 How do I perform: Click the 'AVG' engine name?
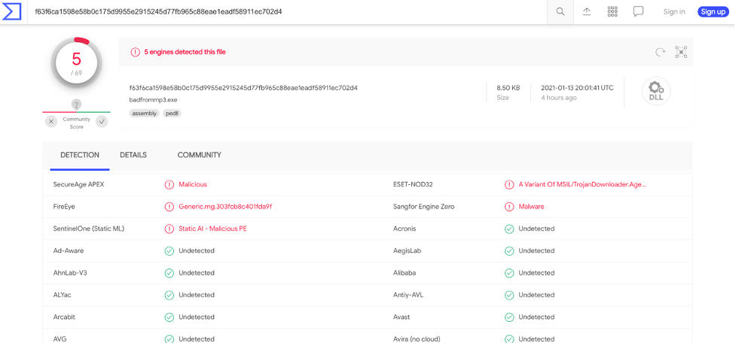(x=60, y=339)
